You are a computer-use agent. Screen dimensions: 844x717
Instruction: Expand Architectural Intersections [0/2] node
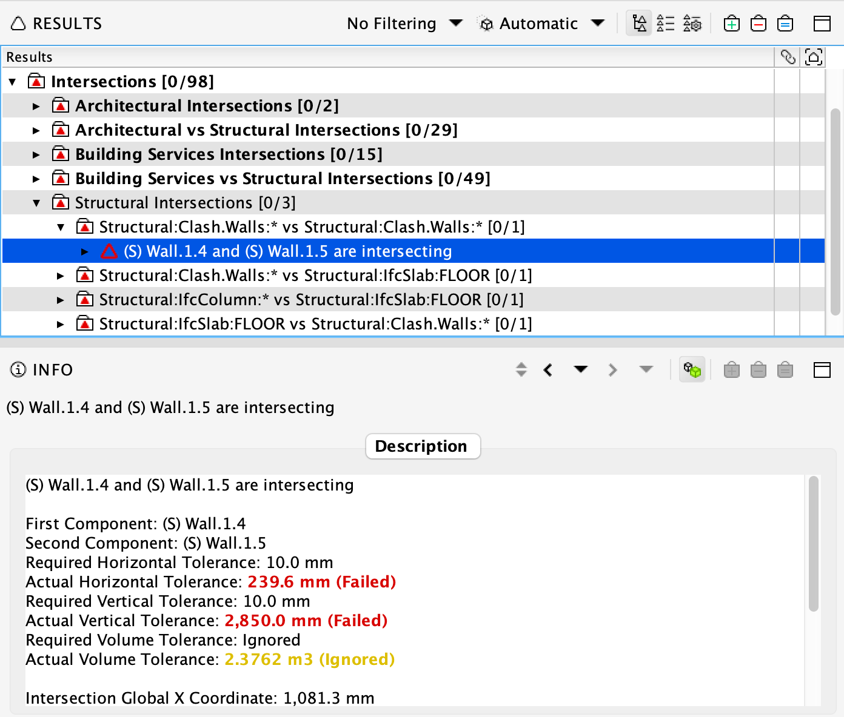36,106
